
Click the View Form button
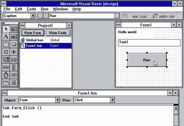click(x=33, y=33)
